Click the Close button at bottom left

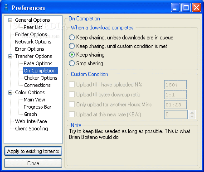tap(33, 163)
